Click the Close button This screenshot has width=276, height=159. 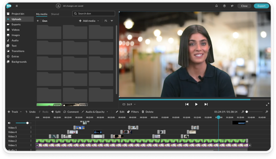[x=244, y=6]
